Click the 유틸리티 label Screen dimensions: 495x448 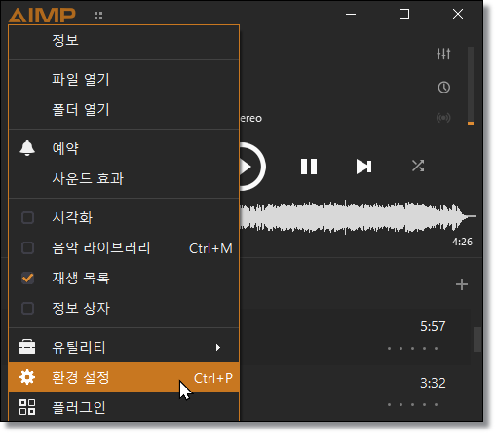pos(79,347)
